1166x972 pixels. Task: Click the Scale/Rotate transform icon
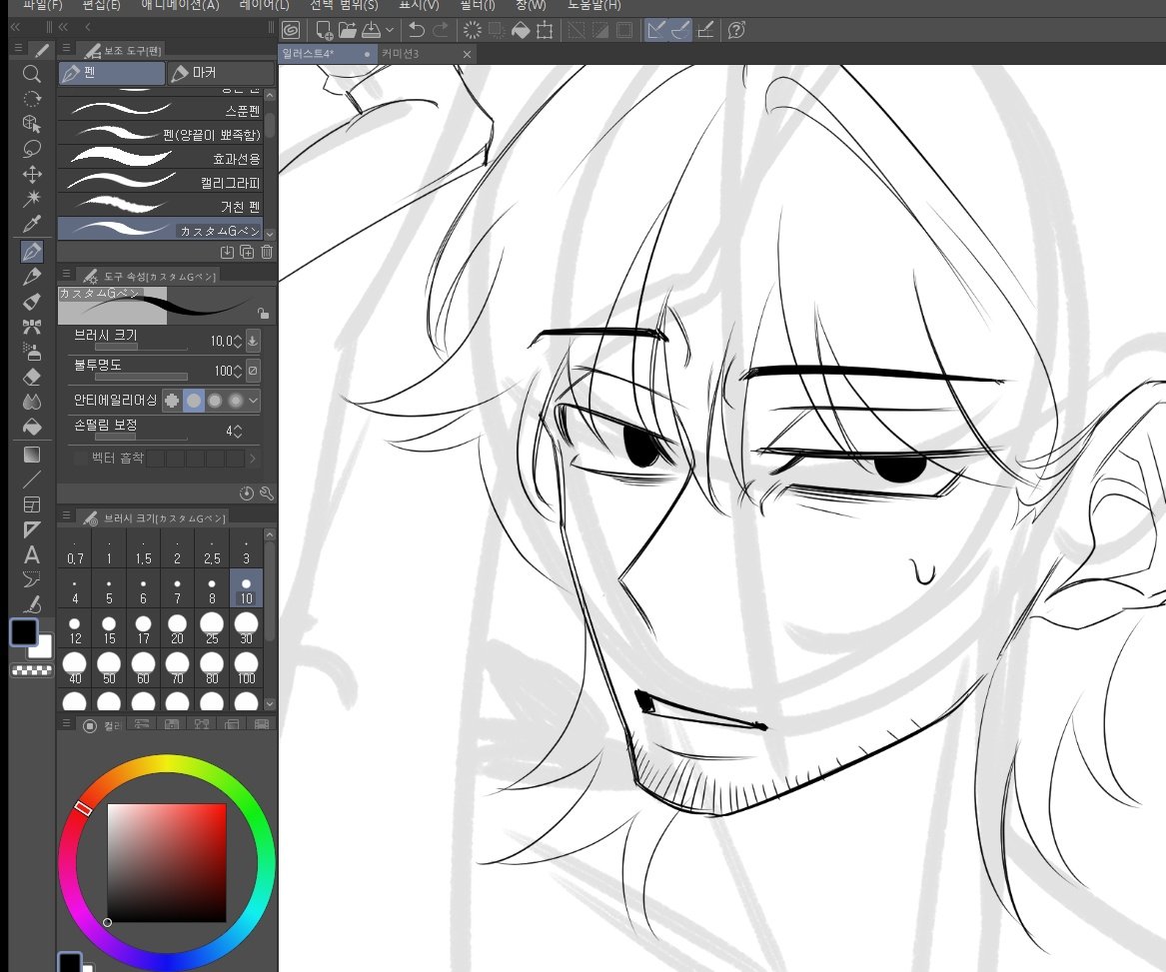tap(545, 30)
